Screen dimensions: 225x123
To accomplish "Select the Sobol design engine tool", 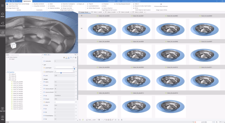I will click(51, 4).
